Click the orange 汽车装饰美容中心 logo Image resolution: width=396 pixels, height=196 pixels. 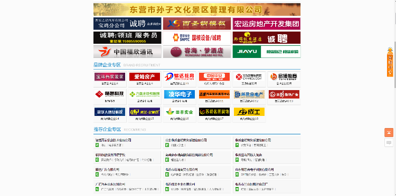(x=214, y=94)
